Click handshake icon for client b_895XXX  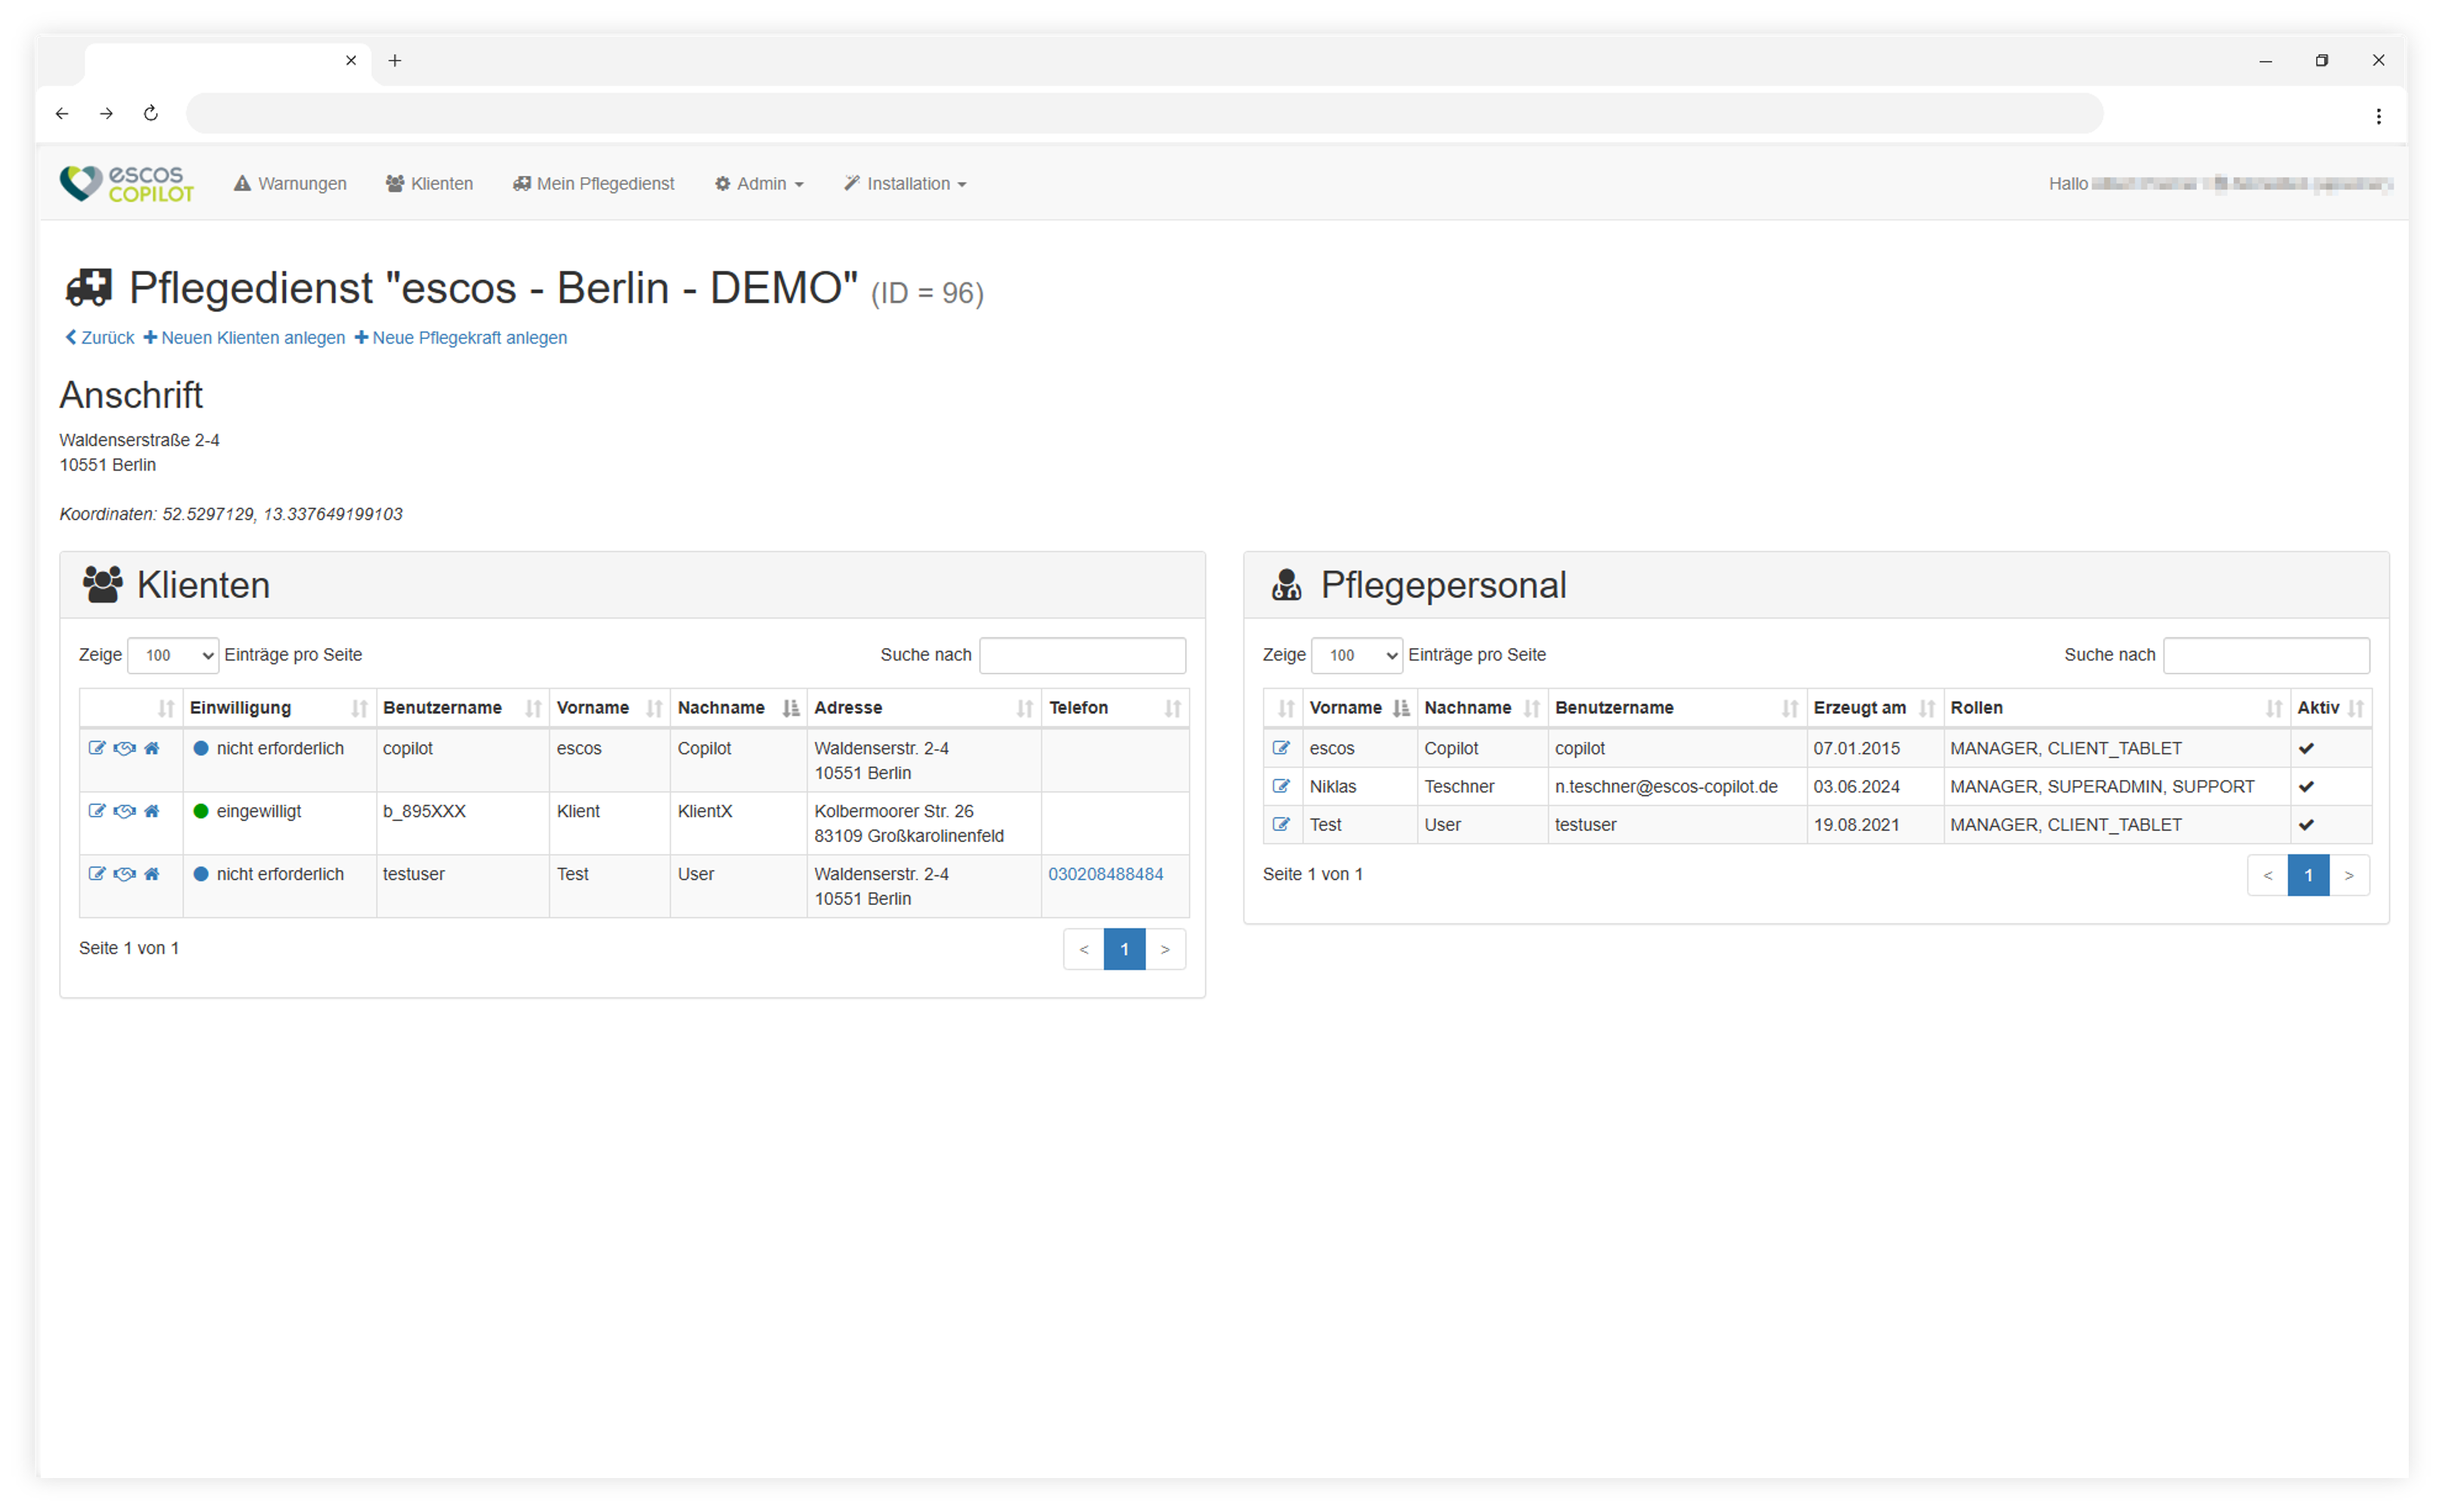click(x=124, y=811)
